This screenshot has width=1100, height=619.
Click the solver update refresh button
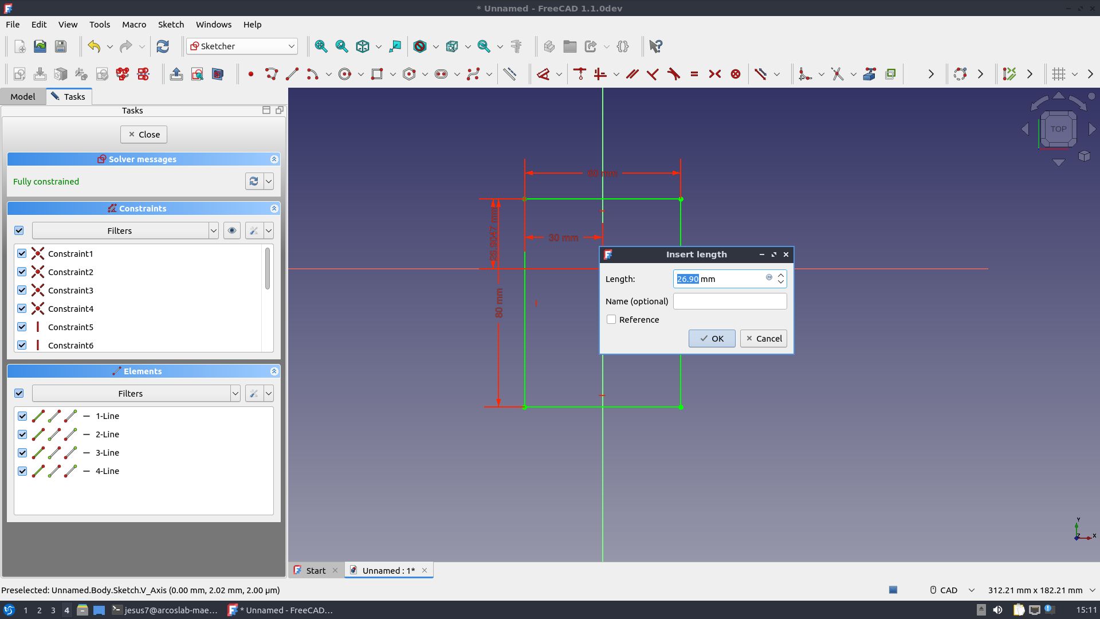point(254,181)
